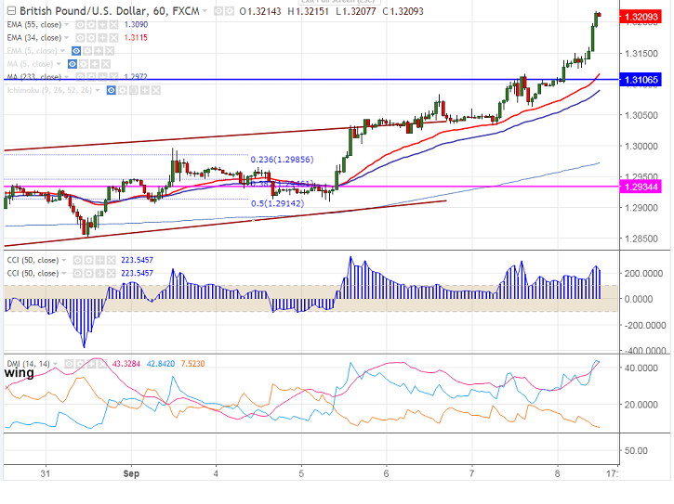Click the plus icon on MA (5, close)
Image resolution: width=674 pixels, height=504 pixels.
click(95, 64)
